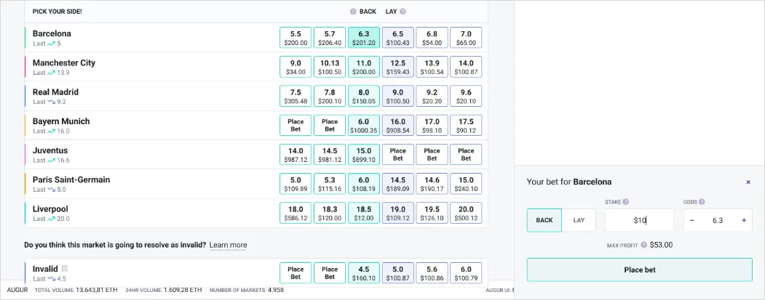The image size is (765, 300).
Task: Click the Manchester City outcome name
Action: tap(64, 62)
